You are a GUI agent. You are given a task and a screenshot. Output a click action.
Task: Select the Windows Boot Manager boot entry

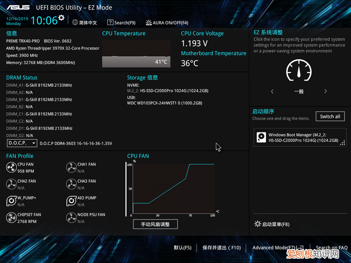tap(299, 137)
